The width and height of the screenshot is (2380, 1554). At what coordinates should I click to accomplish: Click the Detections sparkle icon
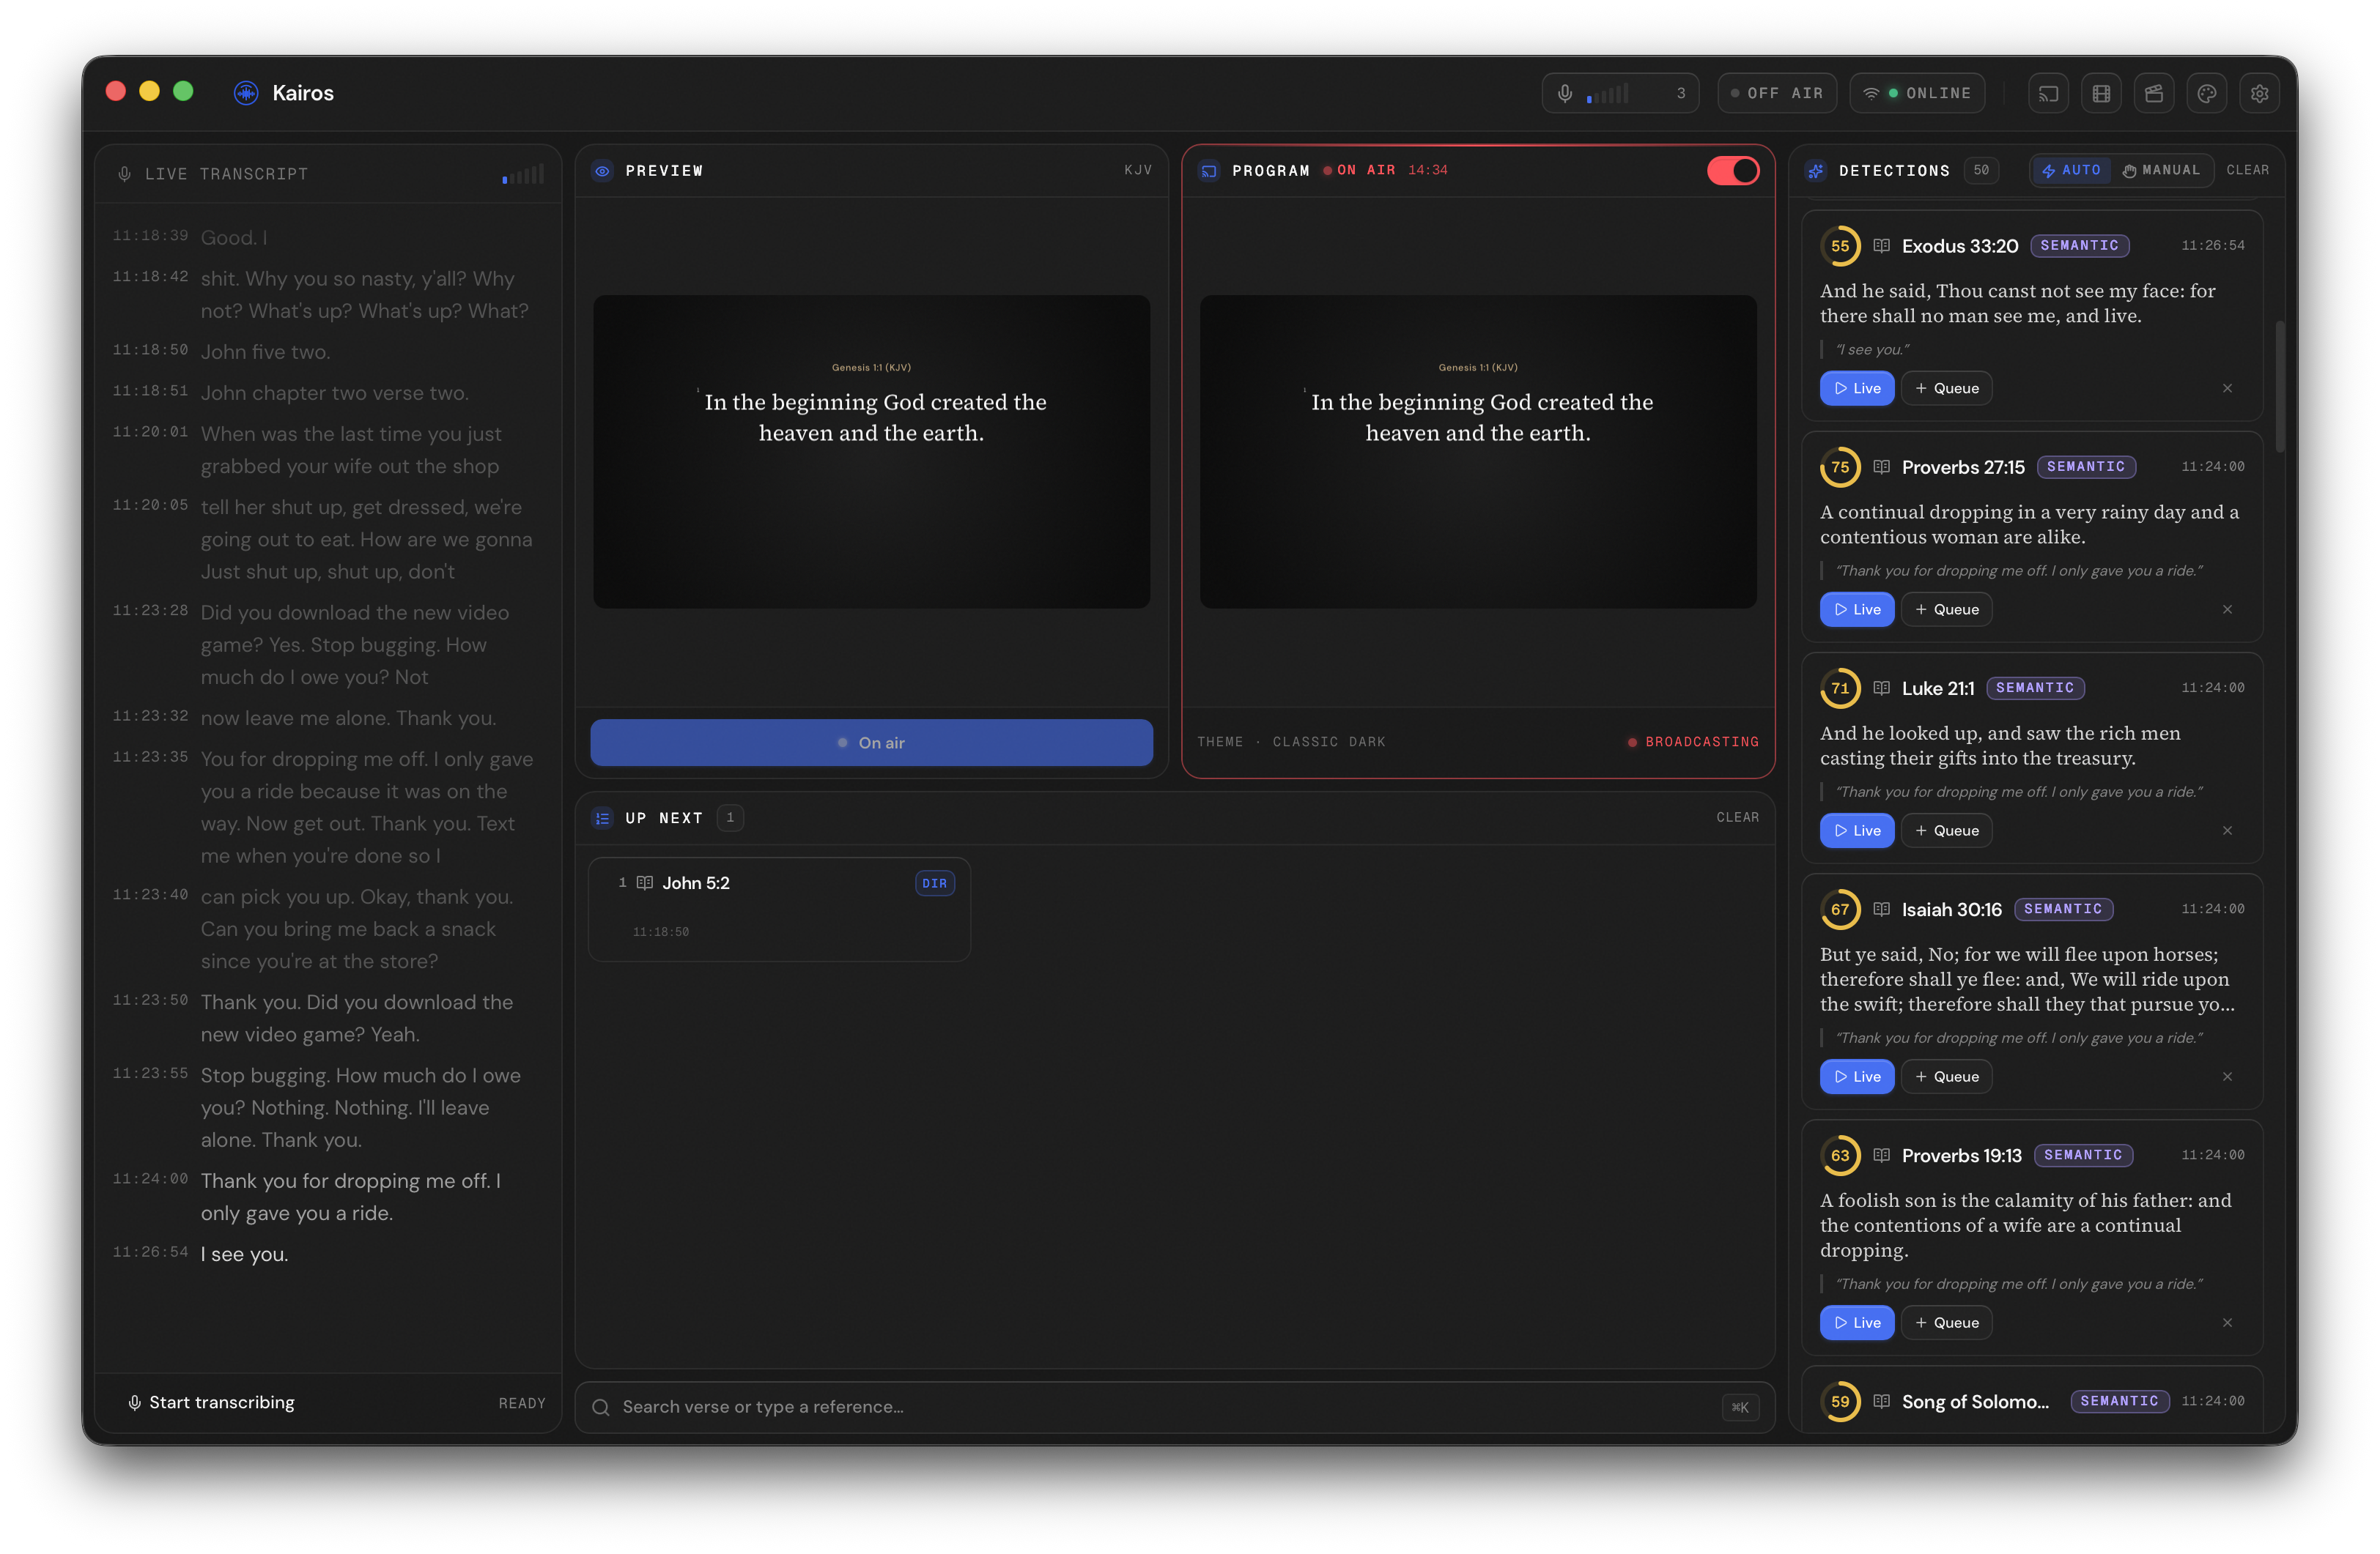(x=1816, y=171)
